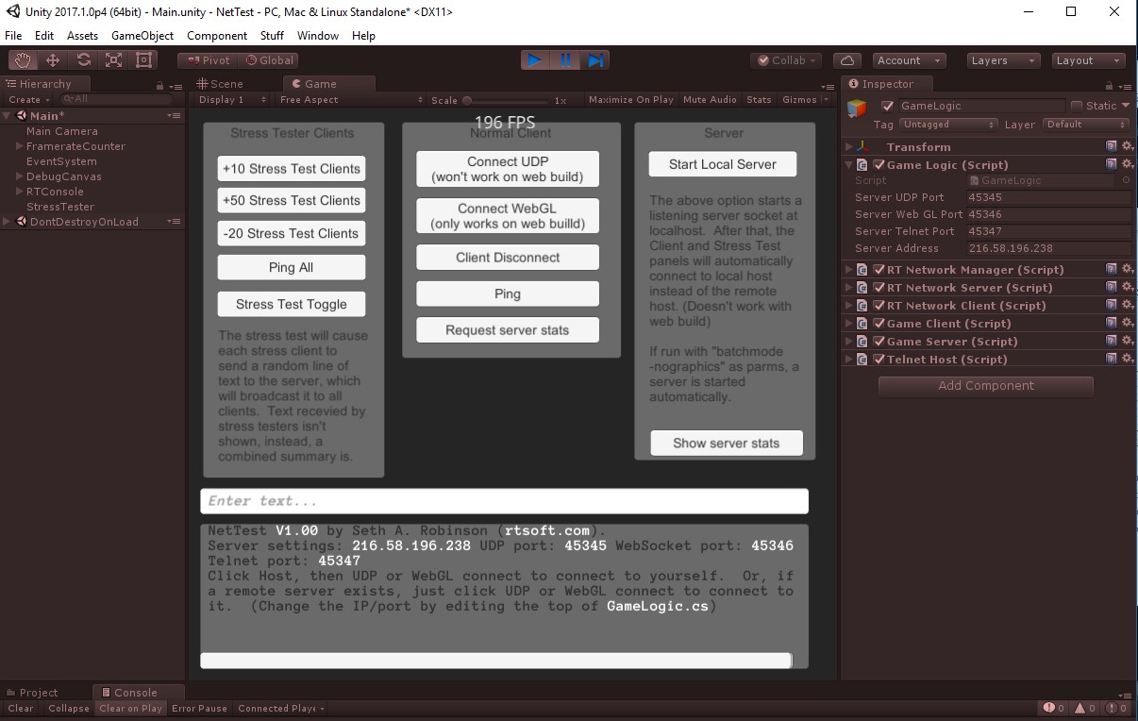Open cloud services panel icon
1138x721 pixels.
[x=849, y=60]
